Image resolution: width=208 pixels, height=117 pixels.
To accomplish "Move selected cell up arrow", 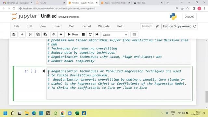I will [x=54, y=34].
